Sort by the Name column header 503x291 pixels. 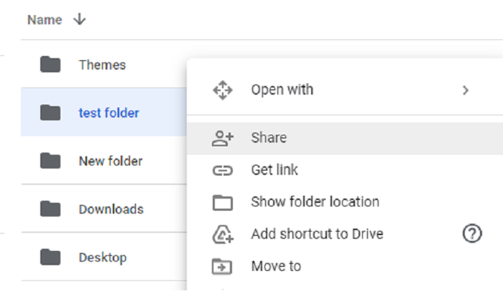coord(45,20)
